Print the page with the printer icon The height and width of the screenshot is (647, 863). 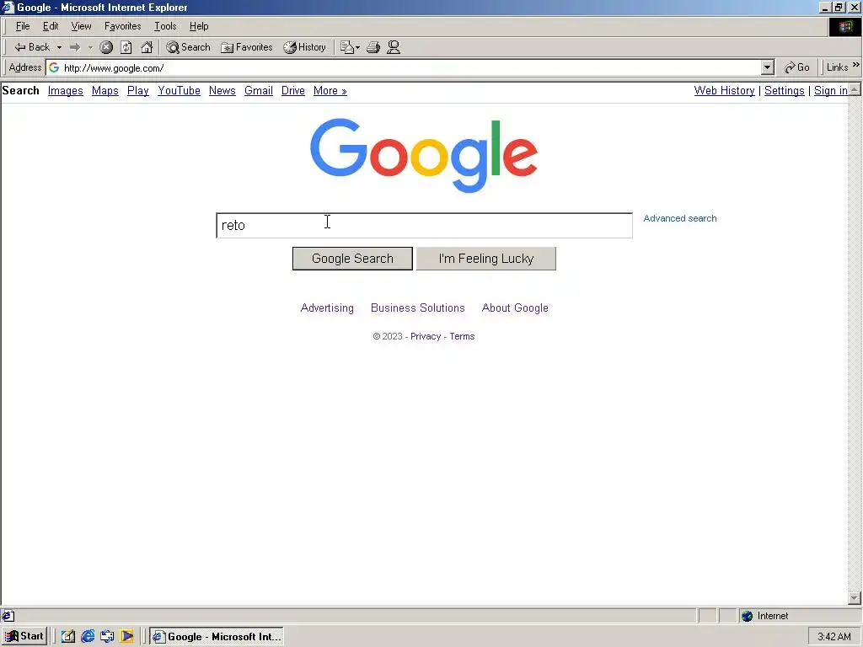click(373, 47)
